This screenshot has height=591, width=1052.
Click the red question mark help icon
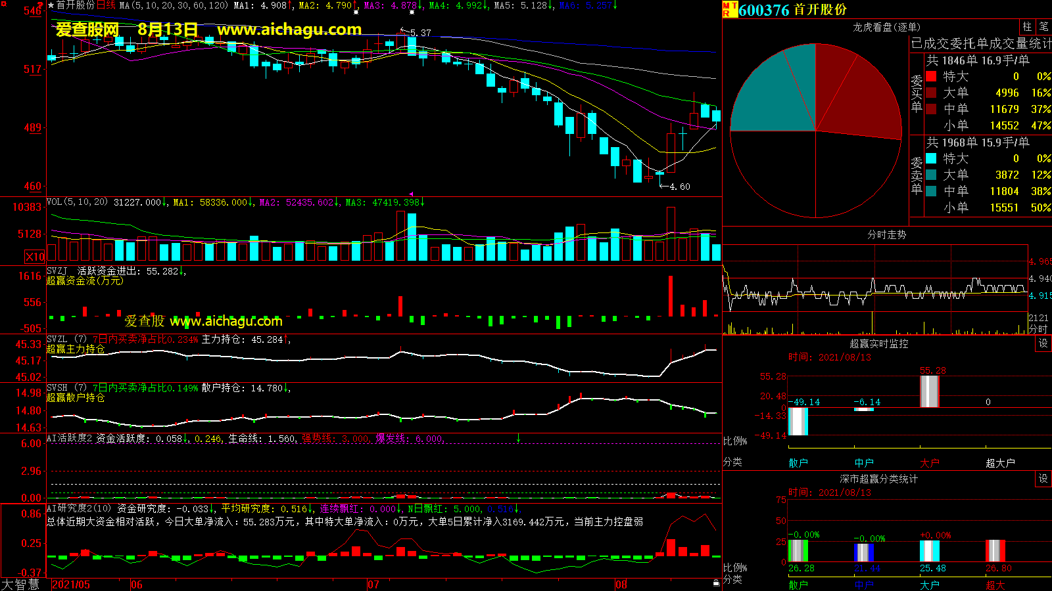tap(41, 6)
